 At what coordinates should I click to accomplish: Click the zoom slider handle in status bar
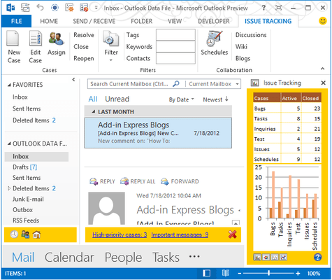coord(268,273)
